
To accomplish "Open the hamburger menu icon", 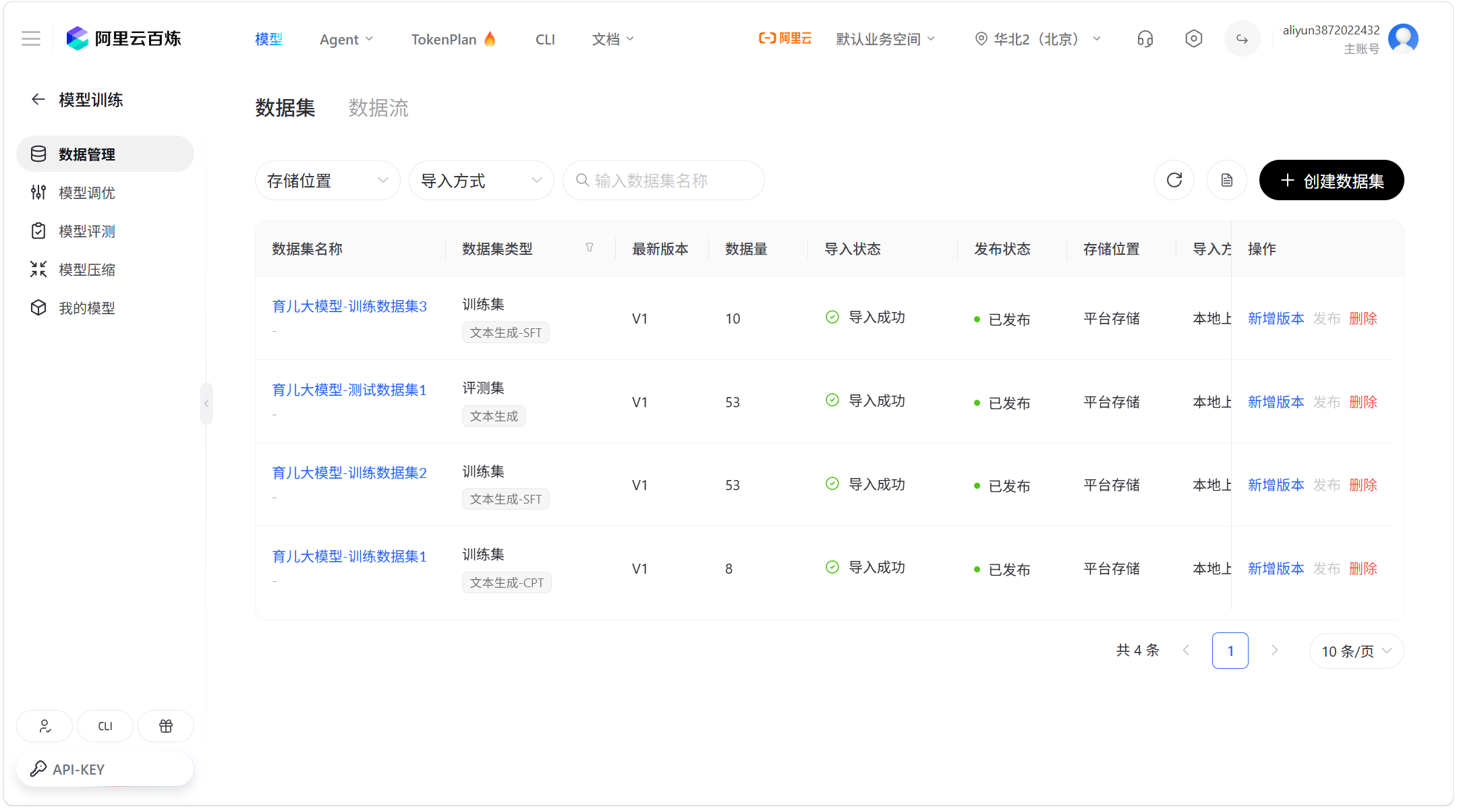I will pos(31,38).
